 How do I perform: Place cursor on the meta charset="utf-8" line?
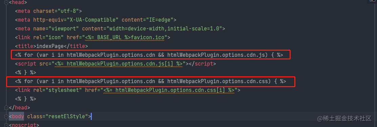coord(48,11)
